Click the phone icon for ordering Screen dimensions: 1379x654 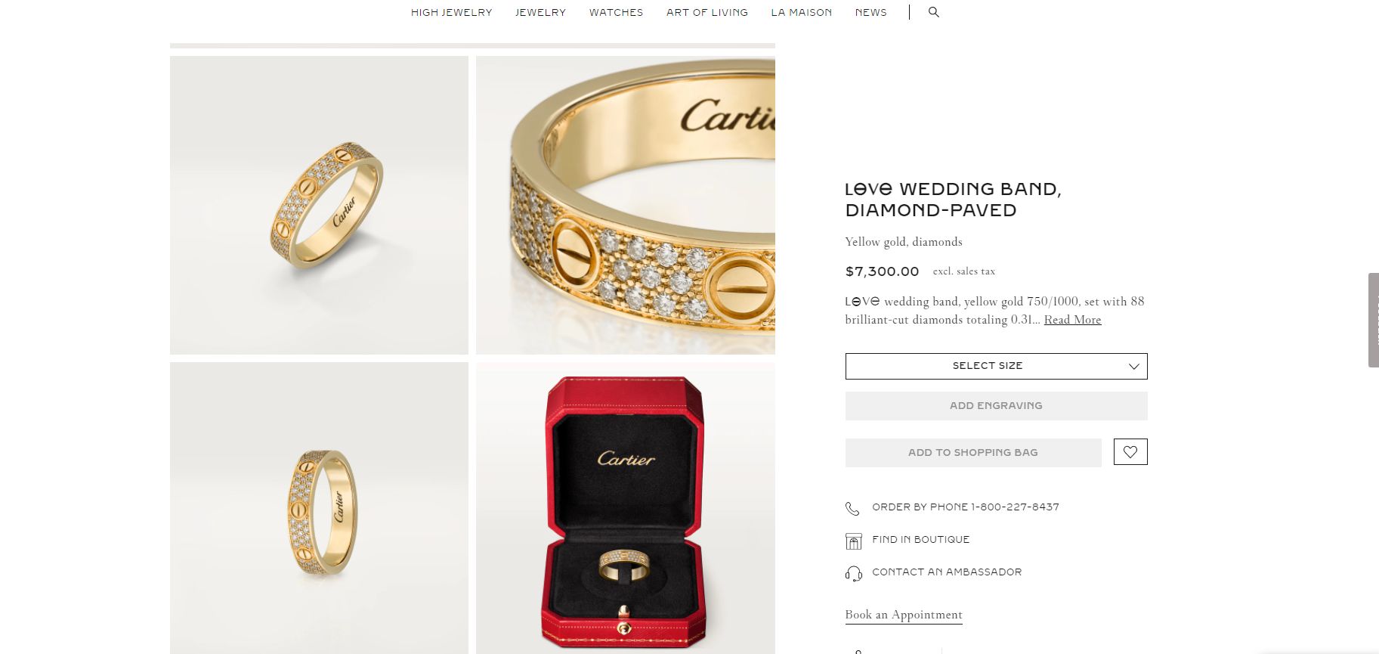(x=852, y=509)
